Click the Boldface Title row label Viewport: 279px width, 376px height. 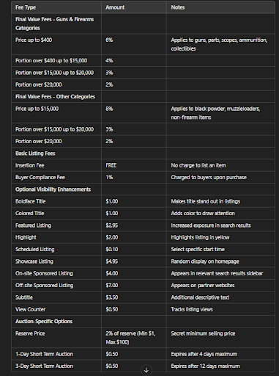click(31, 201)
